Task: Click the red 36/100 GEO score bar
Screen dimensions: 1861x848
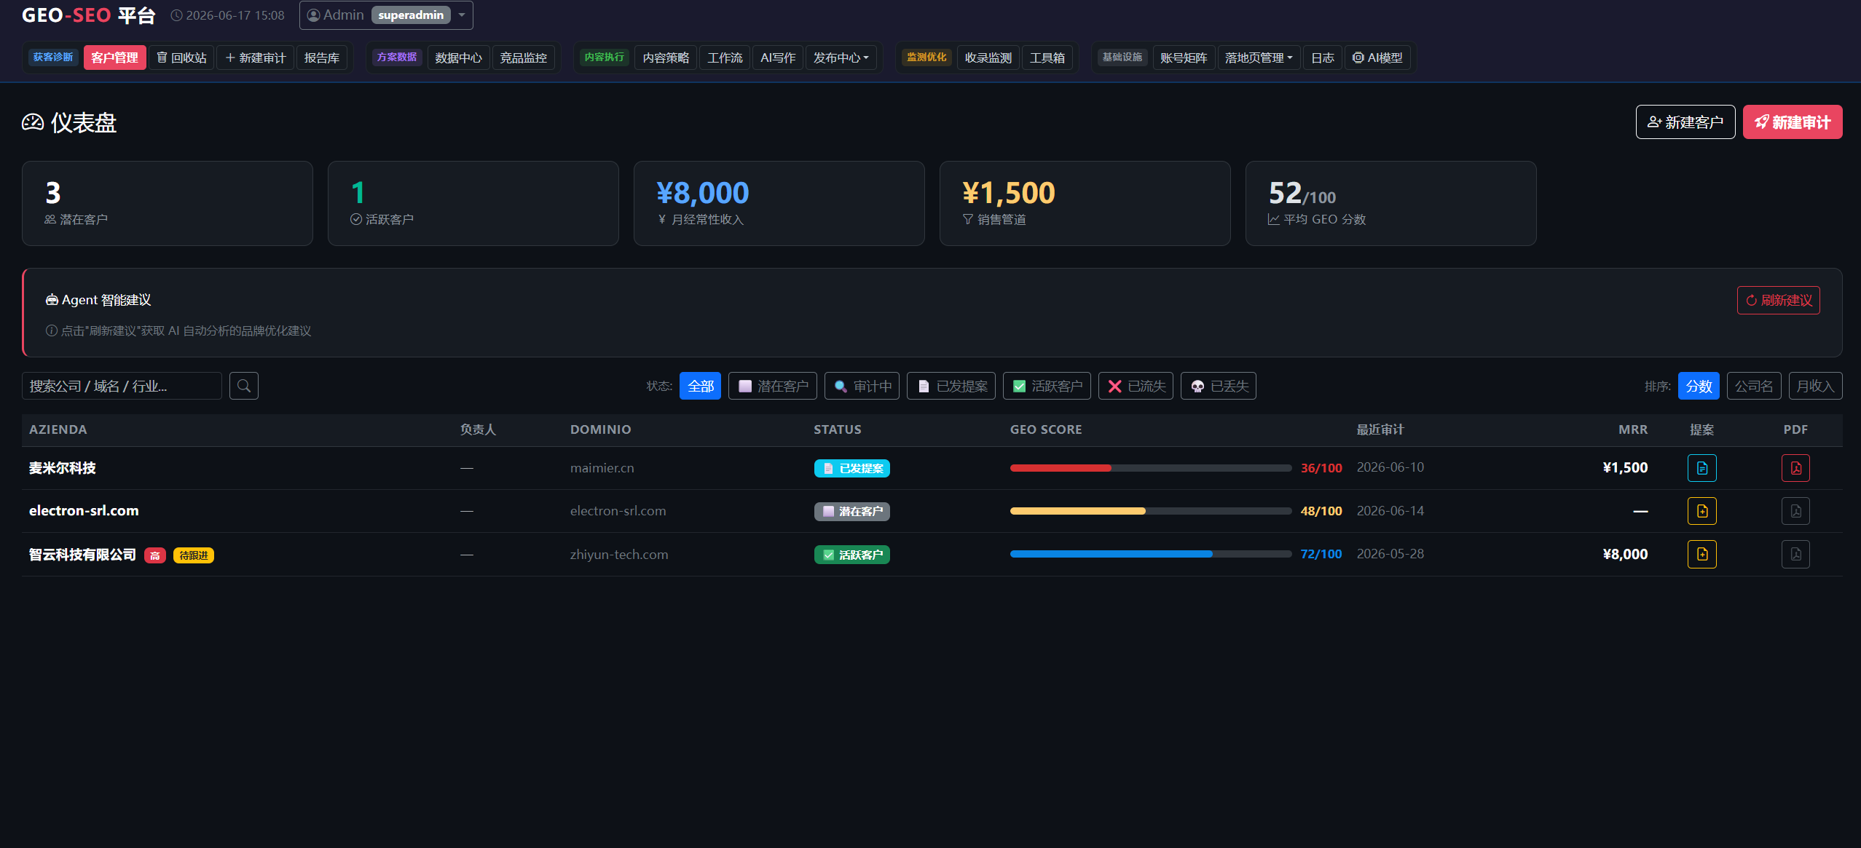Action: tap(1150, 468)
